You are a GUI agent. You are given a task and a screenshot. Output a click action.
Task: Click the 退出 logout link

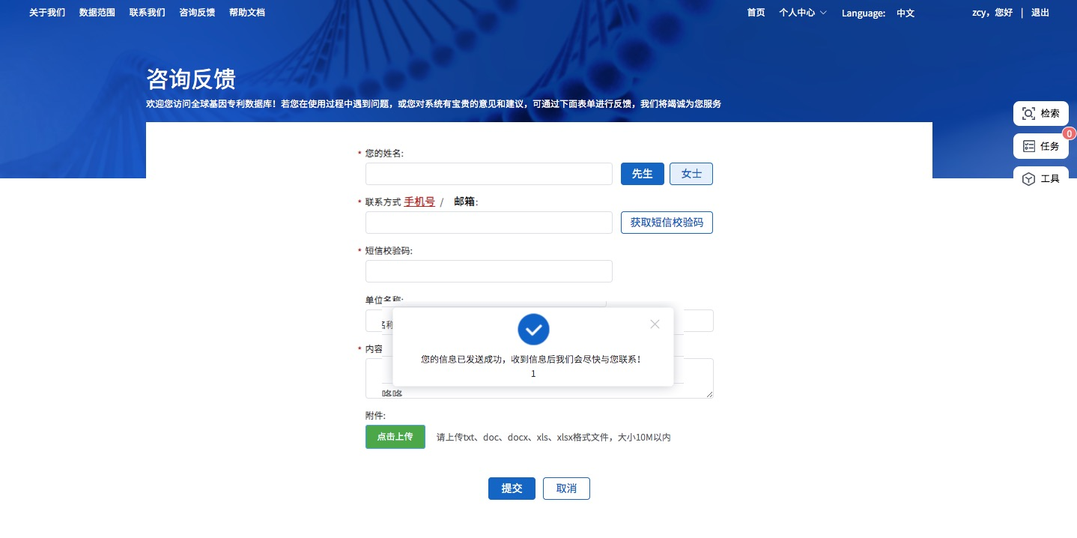click(x=1040, y=13)
